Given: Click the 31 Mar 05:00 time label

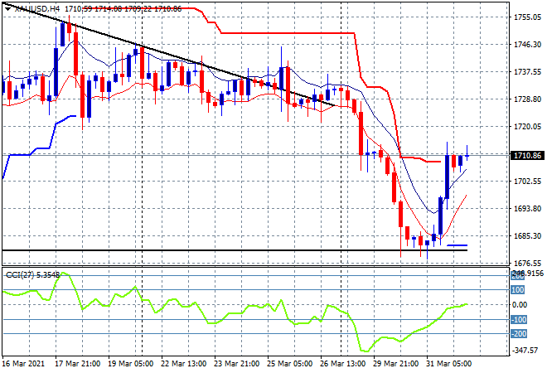Looking at the screenshot, I should coord(448,364).
